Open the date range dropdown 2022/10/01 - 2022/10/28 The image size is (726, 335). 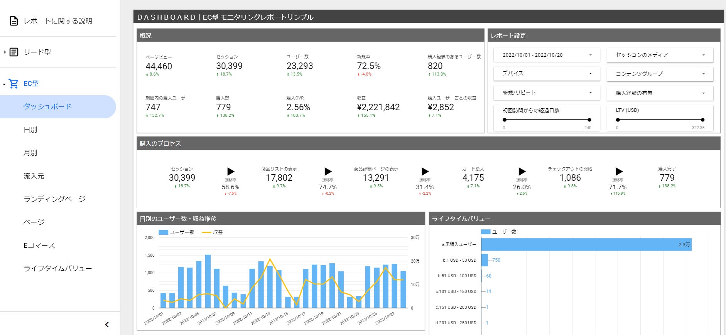coord(546,55)
